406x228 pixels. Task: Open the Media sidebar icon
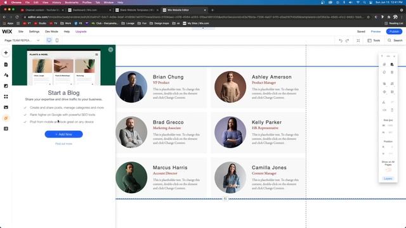click(x=6, y=107)
